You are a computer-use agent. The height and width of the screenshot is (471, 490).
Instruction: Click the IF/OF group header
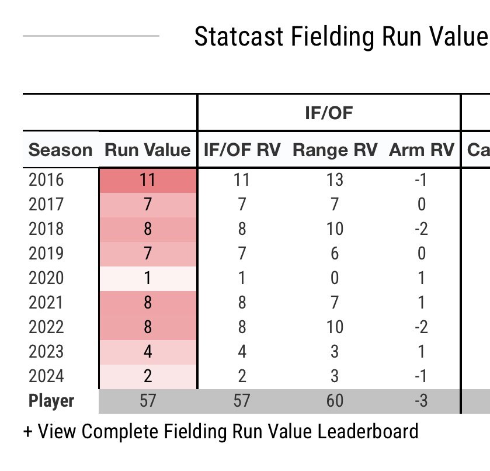(x=329, y=112)
